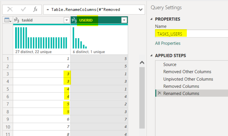This screenshot has height=136, width=228.
Task: Click USERID cell in row 7
Action: (x=99, y=104)
